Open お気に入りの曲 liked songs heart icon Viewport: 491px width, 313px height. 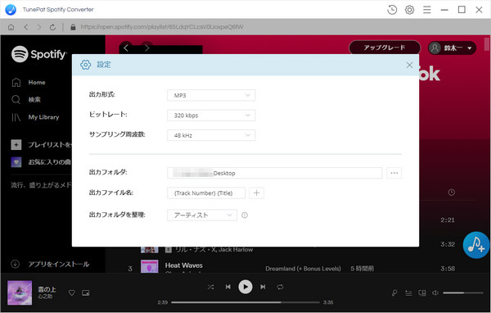point(16,162)
